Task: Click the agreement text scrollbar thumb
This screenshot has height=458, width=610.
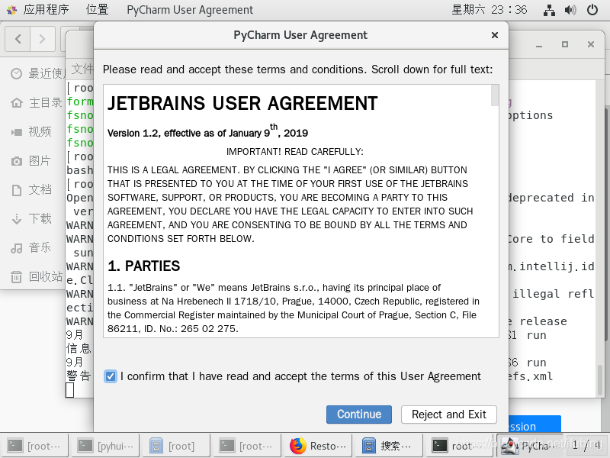Action: click(495, 95)
